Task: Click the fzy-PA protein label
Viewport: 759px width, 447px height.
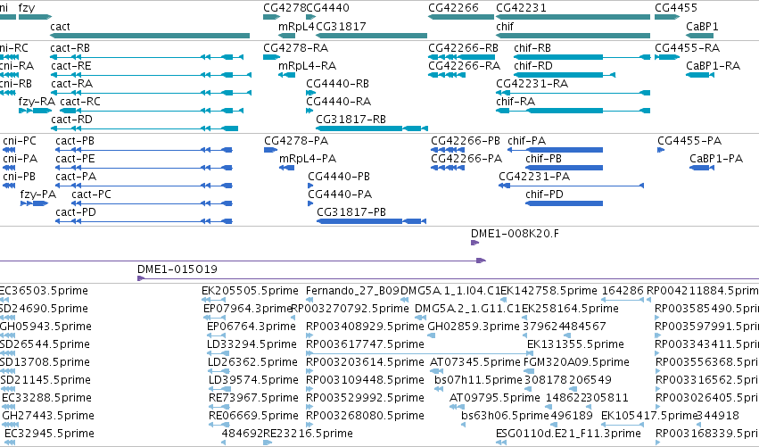Action: pyautogui.click(x=38, y=195)
